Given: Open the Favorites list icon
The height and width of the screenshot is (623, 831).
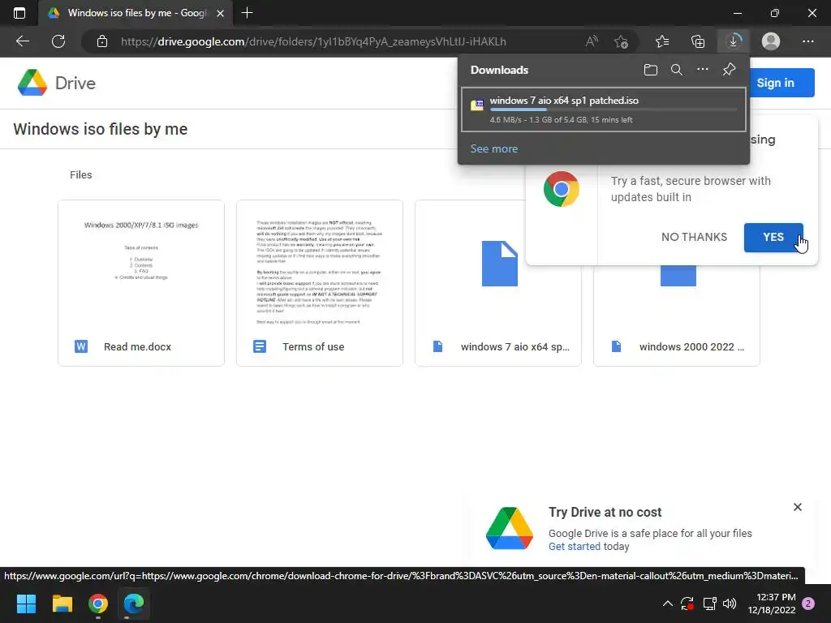Looking at the screenshot, I should (x=662, y=41).
